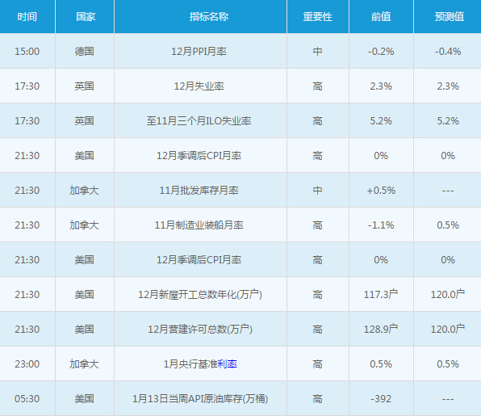Select the 117.3户 previous value cell
This screenshot has height=416, width=481.
(381, 294)
